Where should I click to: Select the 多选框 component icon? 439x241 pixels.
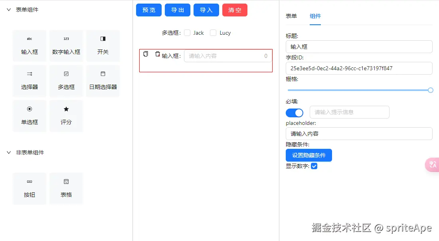(66, 74)
